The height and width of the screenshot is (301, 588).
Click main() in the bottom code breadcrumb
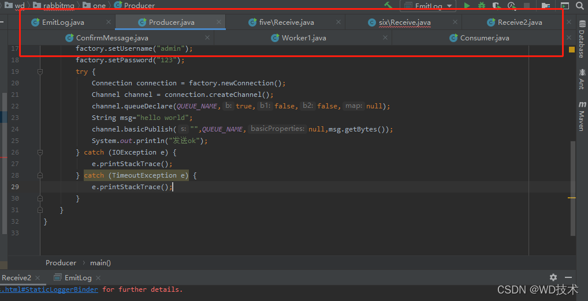click(x=101, y=263)
